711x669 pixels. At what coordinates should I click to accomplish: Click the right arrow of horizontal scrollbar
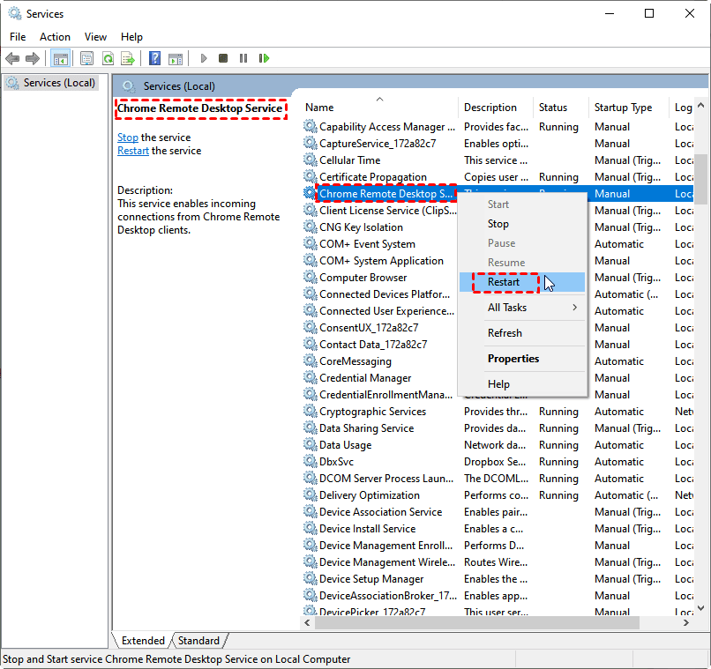tap(685, 622)
